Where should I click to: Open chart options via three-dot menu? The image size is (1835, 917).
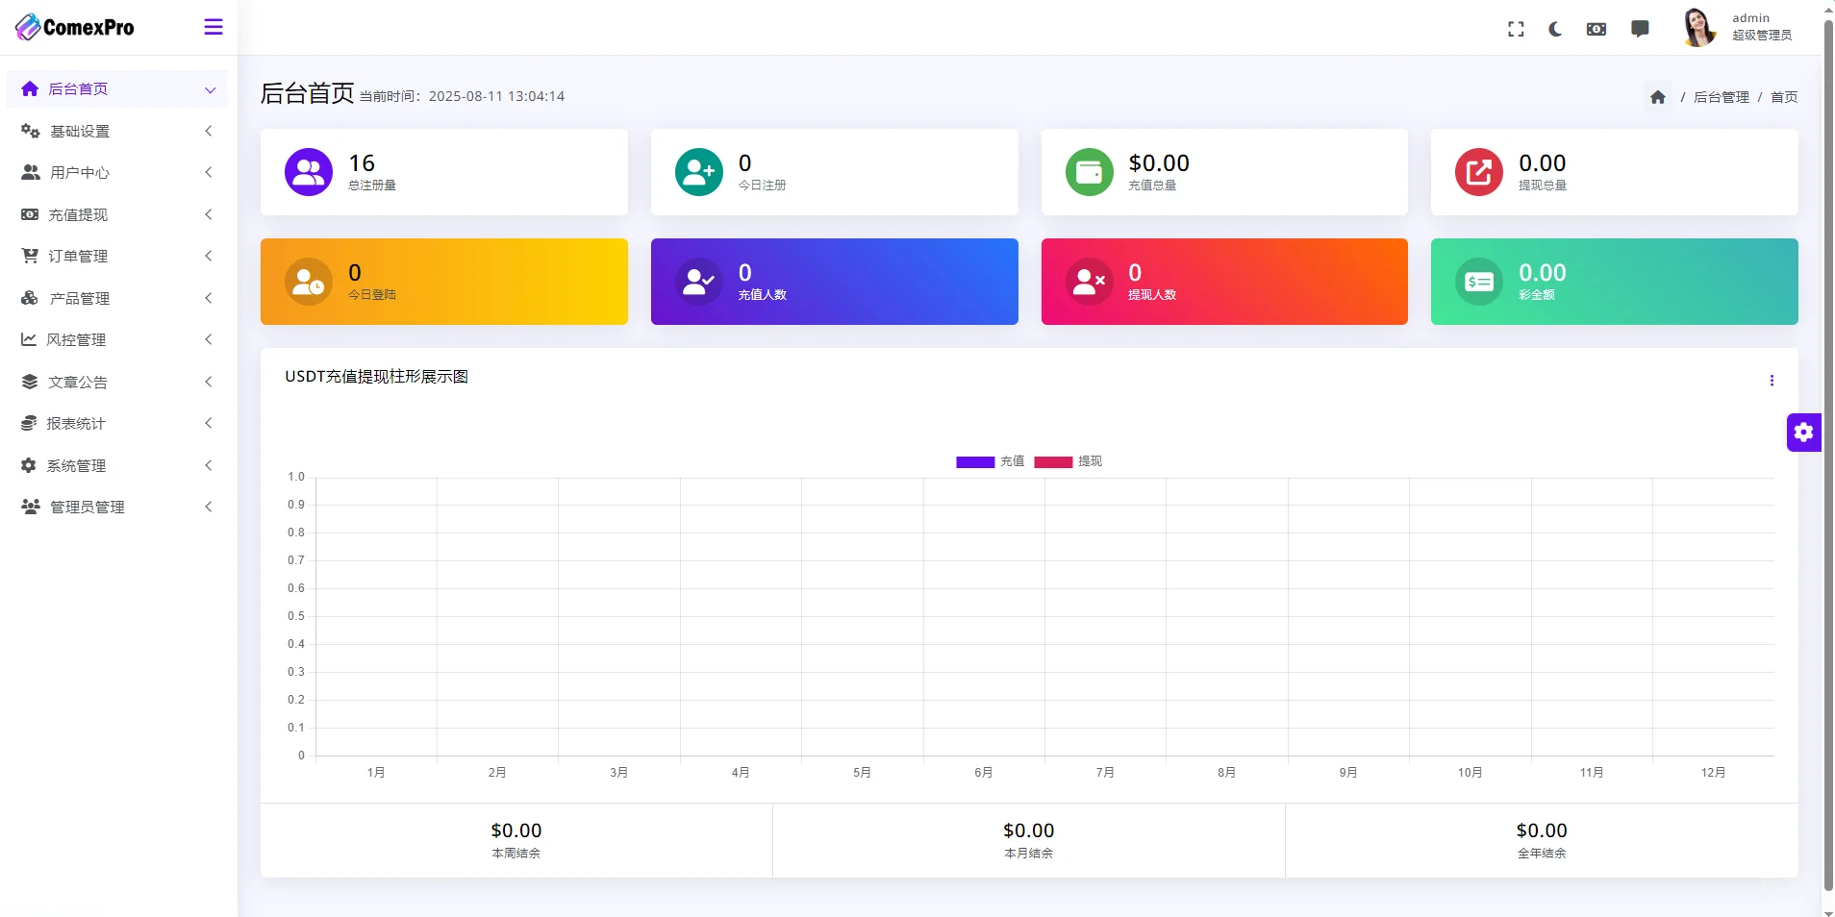[1772, 381]
